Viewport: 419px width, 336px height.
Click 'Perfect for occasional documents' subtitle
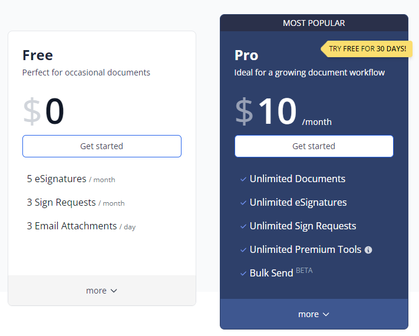[86, 73]
